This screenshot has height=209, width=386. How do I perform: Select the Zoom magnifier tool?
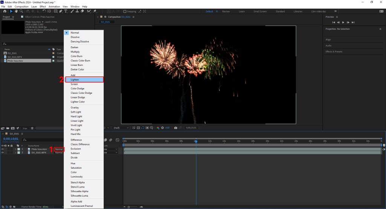coord(22,11)
